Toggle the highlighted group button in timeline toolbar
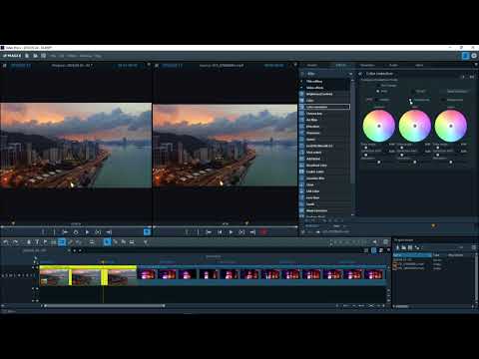The image size is (479, 359). [x=62, y=242]
